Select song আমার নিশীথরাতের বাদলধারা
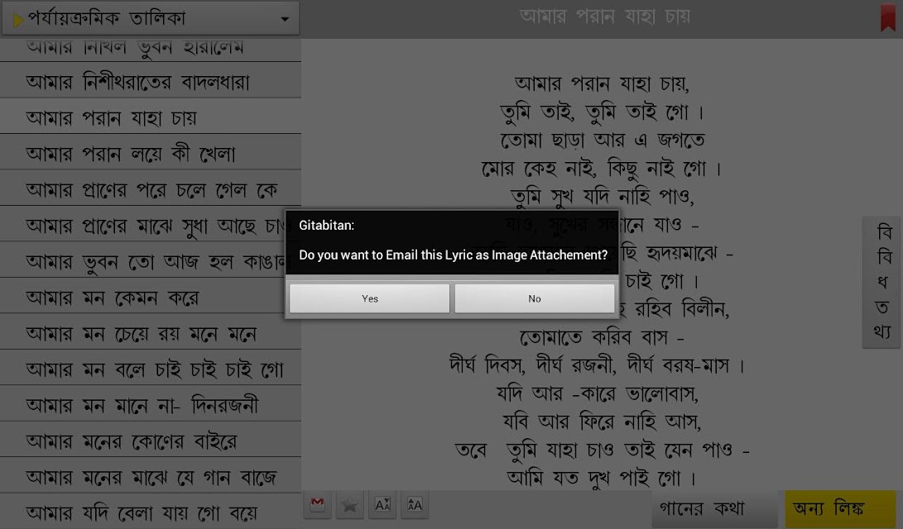 point(151,82)
